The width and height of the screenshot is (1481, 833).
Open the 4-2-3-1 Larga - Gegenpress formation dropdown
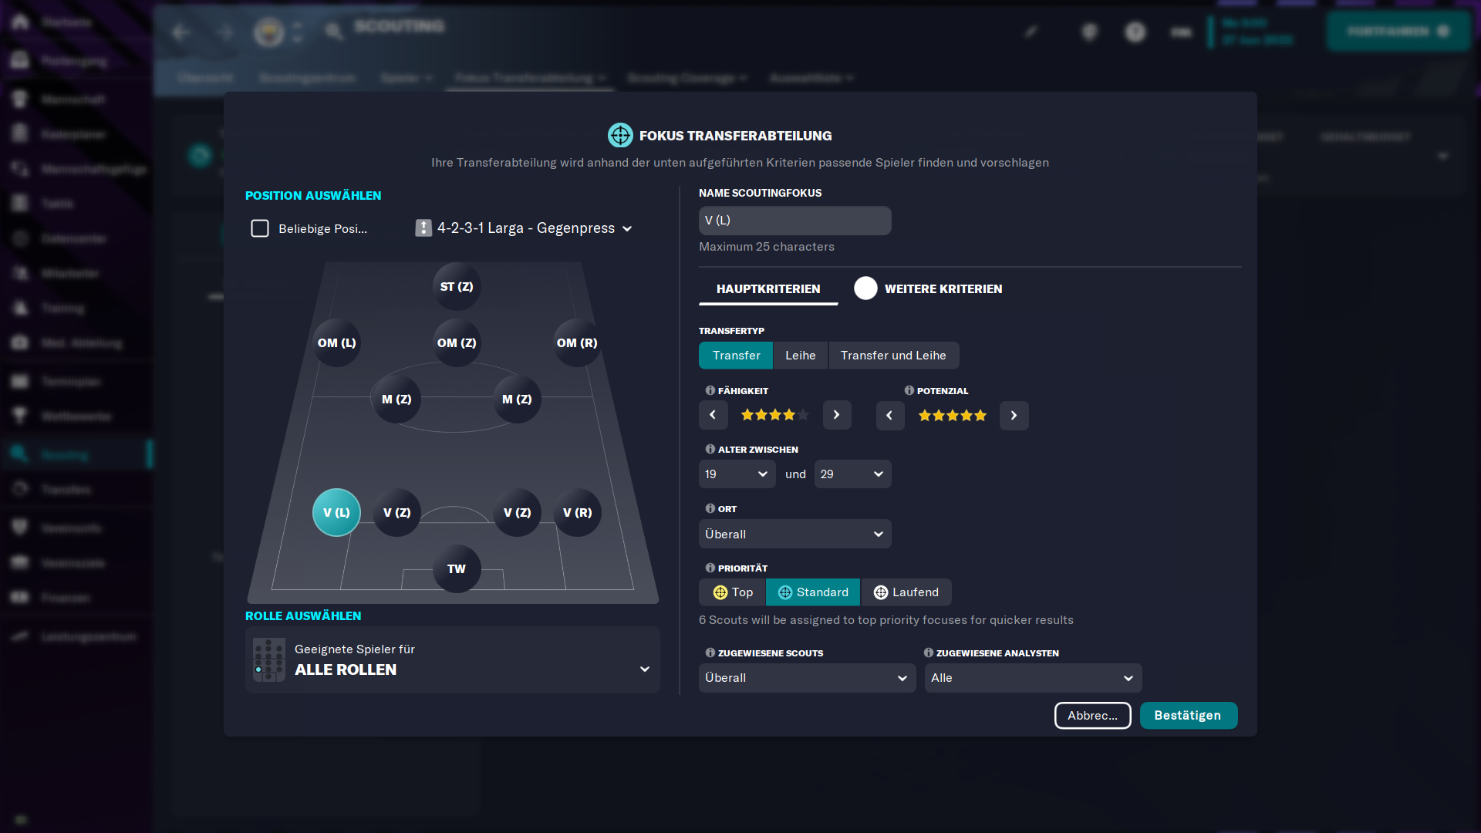click(525, 228)
